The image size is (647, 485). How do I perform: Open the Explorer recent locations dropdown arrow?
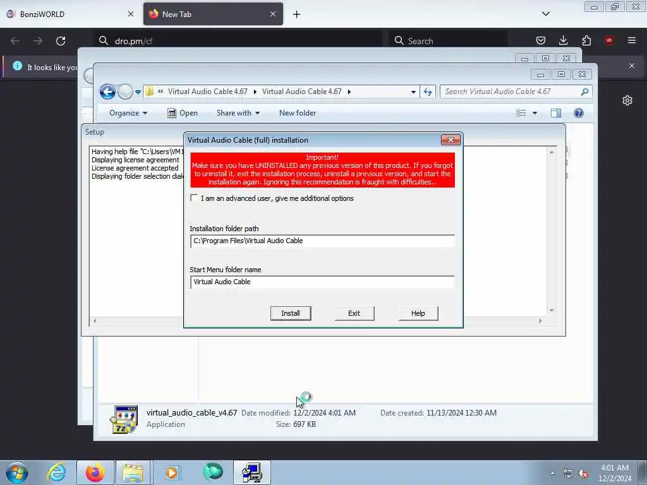coord(138,92)
